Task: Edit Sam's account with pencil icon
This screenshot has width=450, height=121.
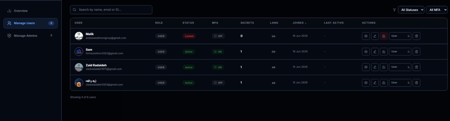Action: pos(375,52)
